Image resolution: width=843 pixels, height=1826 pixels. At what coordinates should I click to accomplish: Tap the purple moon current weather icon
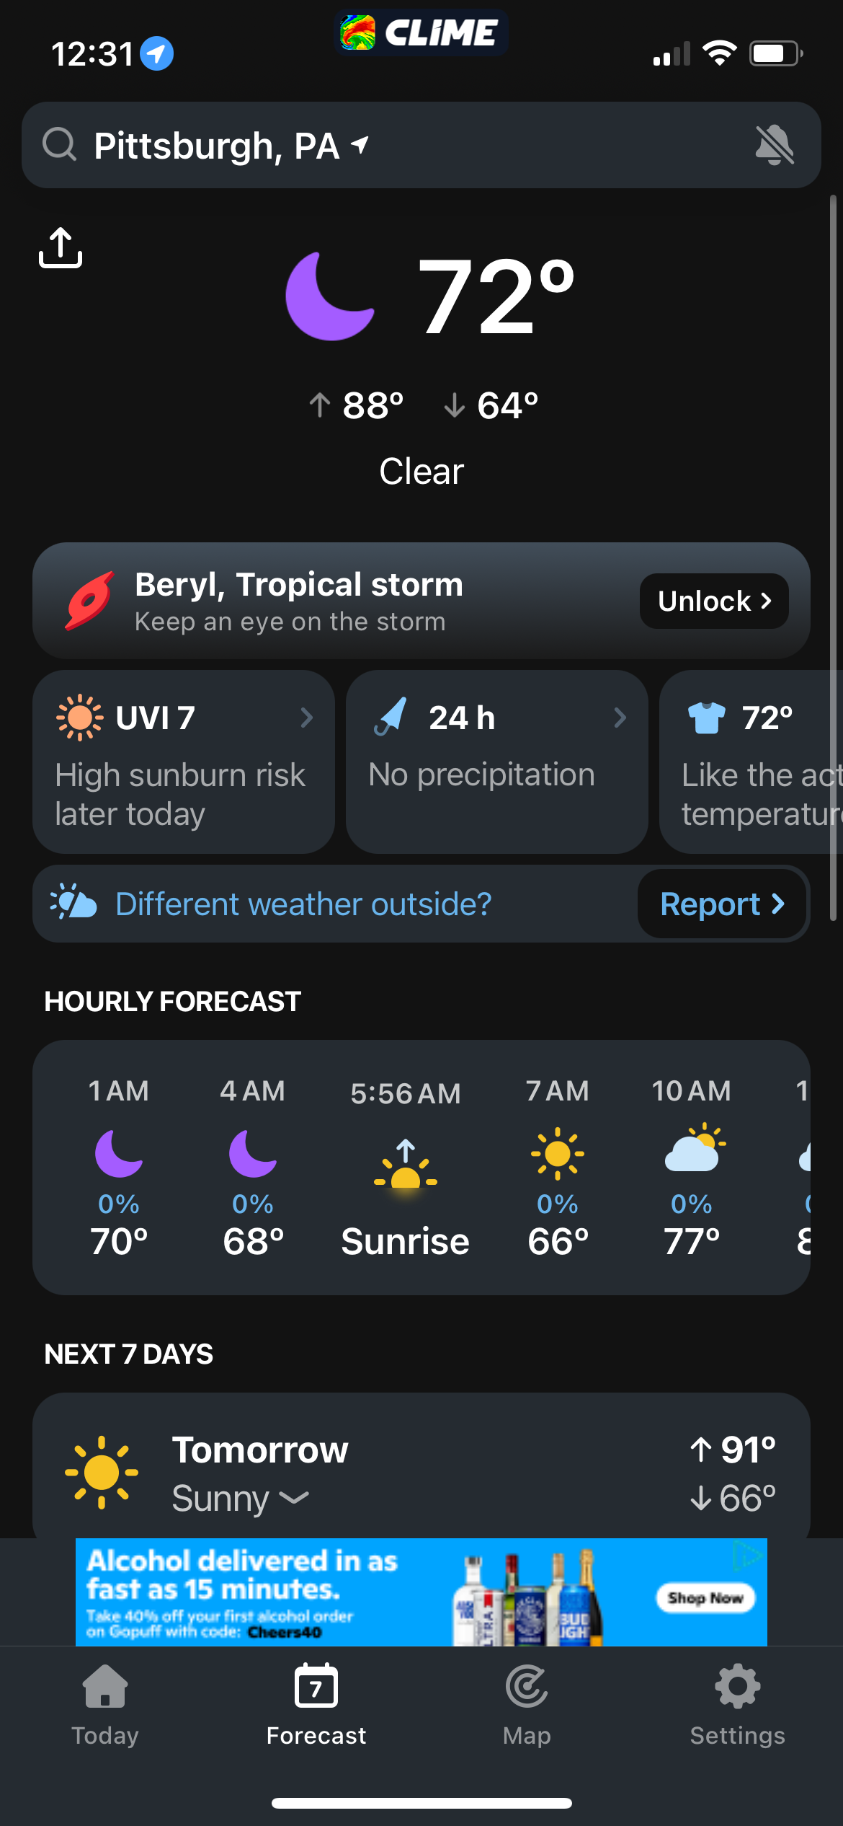(330, 296)
